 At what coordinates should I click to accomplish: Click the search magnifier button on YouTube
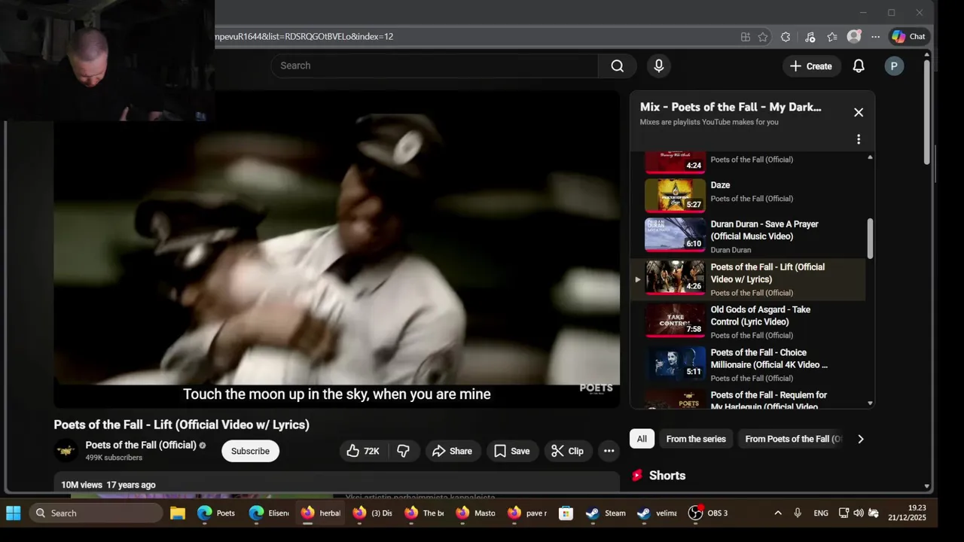tap(618, 65)
